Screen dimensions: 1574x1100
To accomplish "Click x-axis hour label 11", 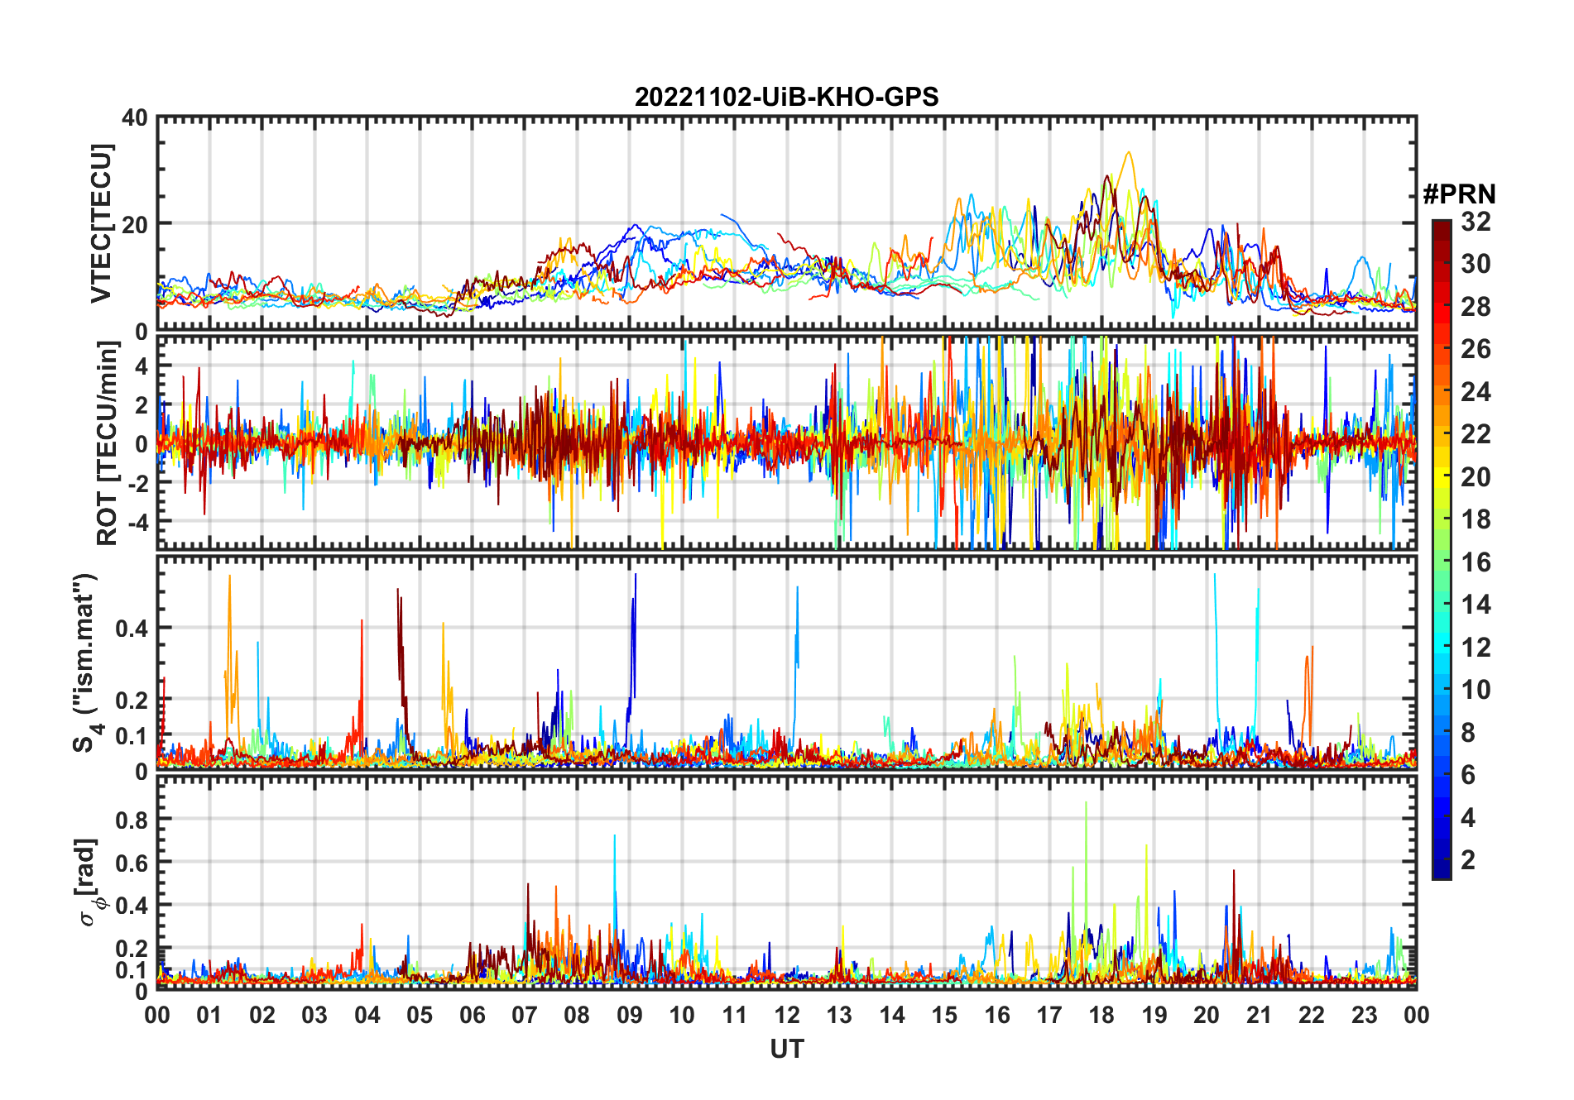I will tap(735, 1015).
